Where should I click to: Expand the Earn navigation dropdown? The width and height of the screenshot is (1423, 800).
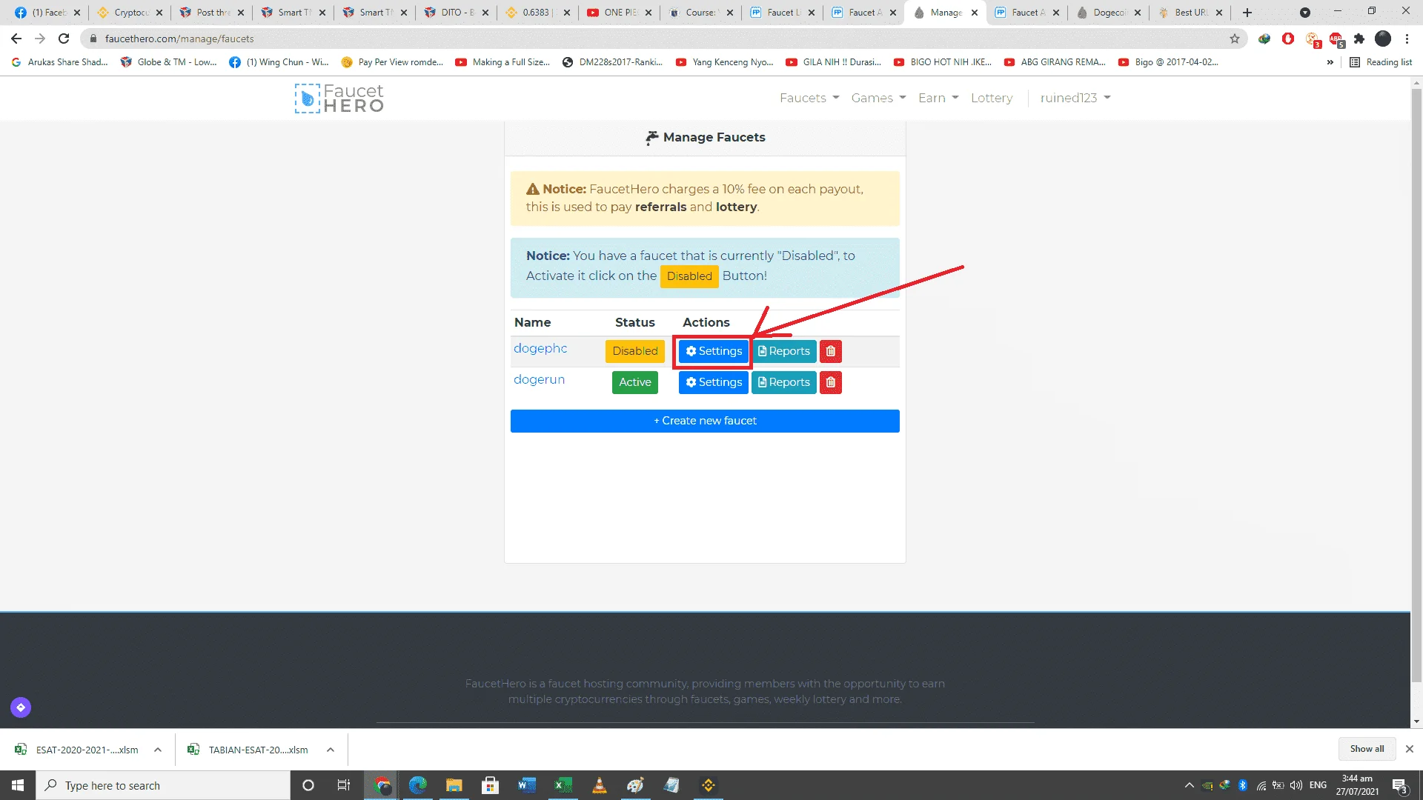tap(938, 98)
